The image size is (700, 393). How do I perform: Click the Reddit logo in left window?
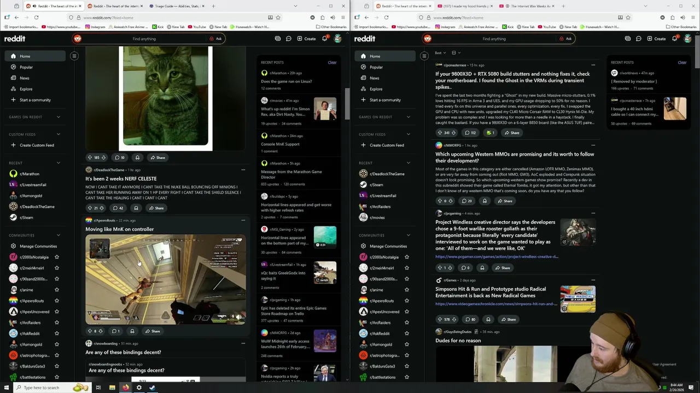coord(15,39)
